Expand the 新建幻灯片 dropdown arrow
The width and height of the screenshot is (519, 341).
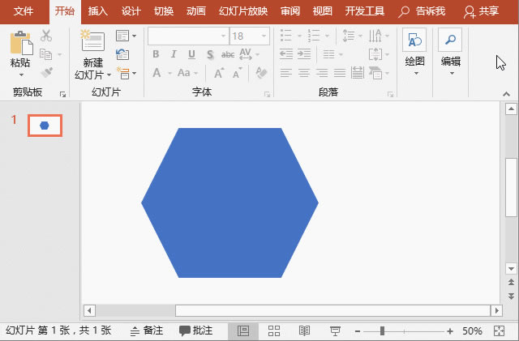[x=109, y=75]
